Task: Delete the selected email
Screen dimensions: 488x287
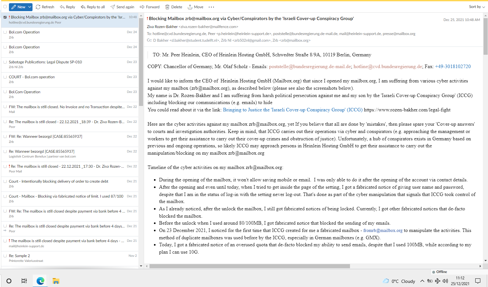Action: tap(174, 7)
